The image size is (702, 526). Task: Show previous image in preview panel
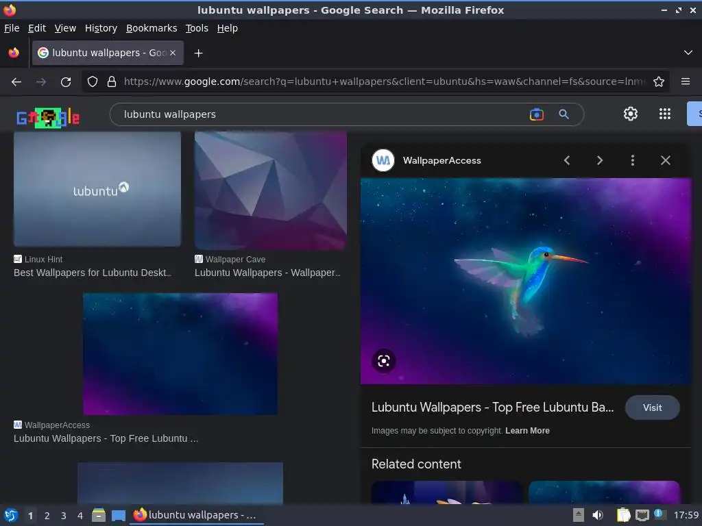click(x=567, y=160)
